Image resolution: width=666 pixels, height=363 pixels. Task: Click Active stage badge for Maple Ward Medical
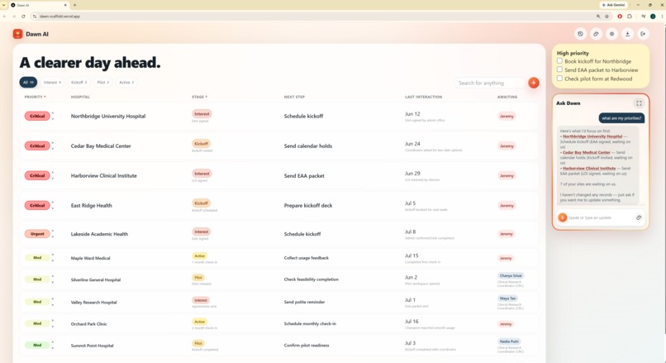pyautogui.click(x=200, y=256)
